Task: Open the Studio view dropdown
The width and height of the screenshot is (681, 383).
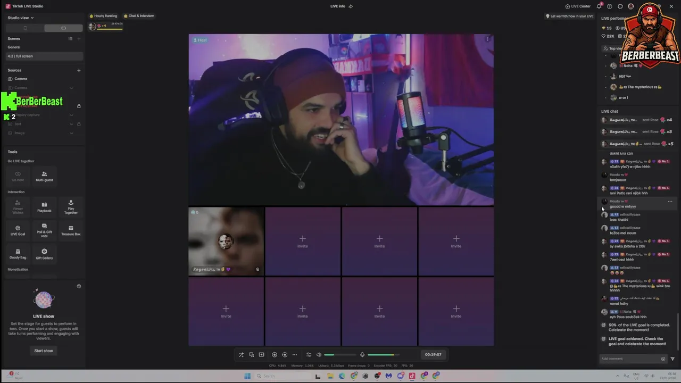Action: [21, 18]
